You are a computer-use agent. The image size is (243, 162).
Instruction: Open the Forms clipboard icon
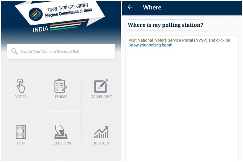(61, 86)
